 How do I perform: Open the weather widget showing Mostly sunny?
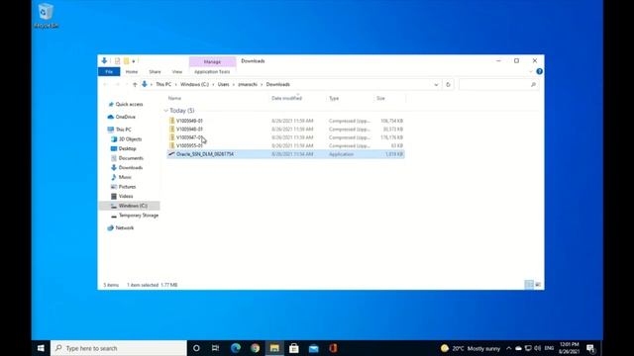(x=471, y=348)
